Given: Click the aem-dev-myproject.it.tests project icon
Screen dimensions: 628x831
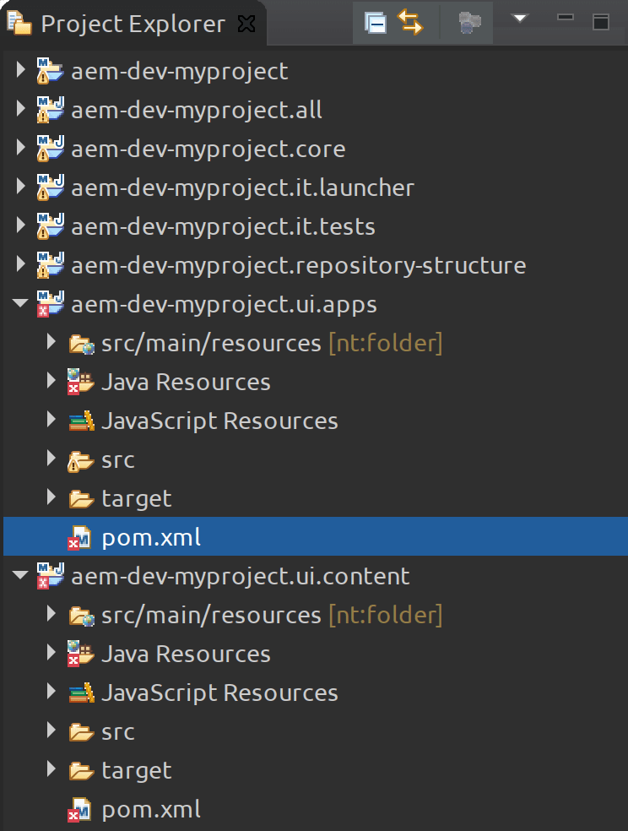Looking at the screenshot, I should click(51, 226).
